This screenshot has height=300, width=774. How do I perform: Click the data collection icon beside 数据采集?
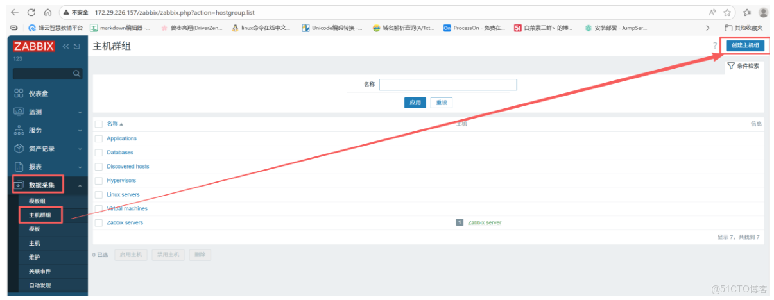19,185
